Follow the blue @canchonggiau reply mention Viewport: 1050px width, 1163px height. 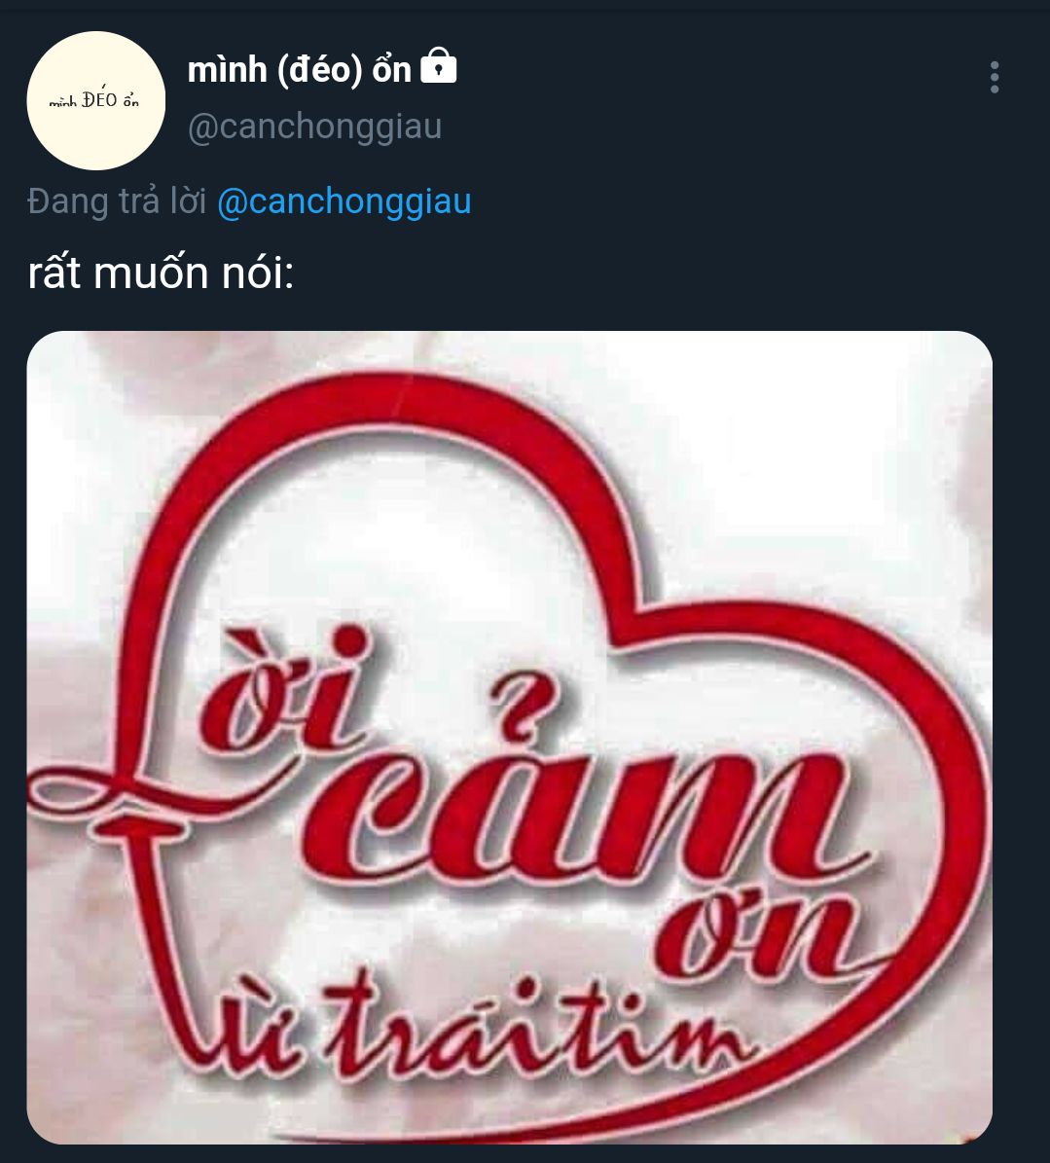344,200
